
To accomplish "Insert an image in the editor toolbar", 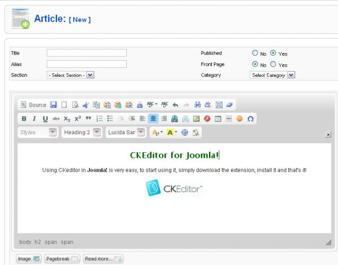I will tap(197, 119).
